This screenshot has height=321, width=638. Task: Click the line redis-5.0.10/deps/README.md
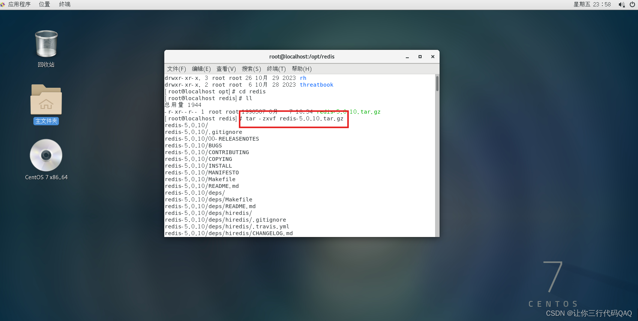(x=210, y=207)
